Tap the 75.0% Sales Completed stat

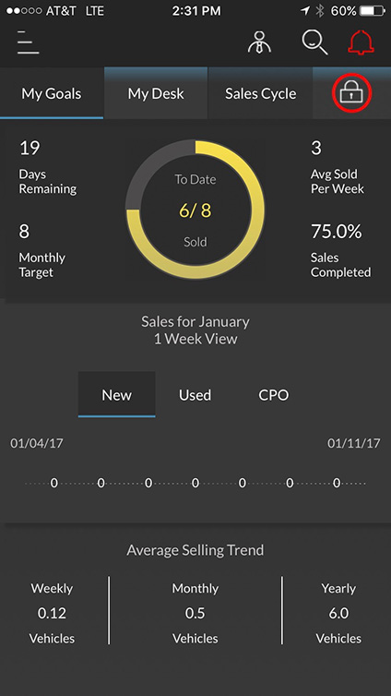[x=340, y=250]
